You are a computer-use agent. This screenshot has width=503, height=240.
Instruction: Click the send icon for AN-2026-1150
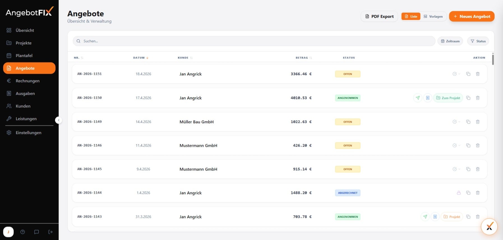(418, 98)
